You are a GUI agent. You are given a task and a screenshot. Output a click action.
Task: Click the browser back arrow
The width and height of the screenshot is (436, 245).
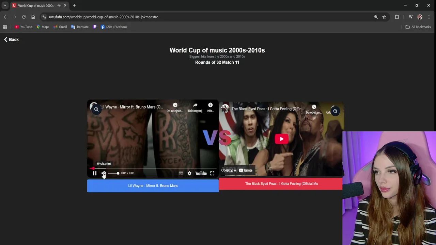pos(5,17)
